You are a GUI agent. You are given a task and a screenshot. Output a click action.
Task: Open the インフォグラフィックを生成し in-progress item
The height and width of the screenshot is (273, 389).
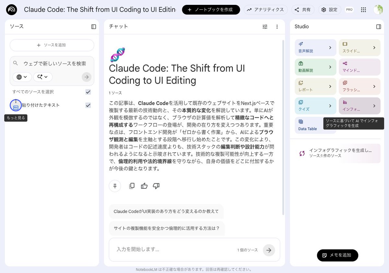click(x=337, y=153)
